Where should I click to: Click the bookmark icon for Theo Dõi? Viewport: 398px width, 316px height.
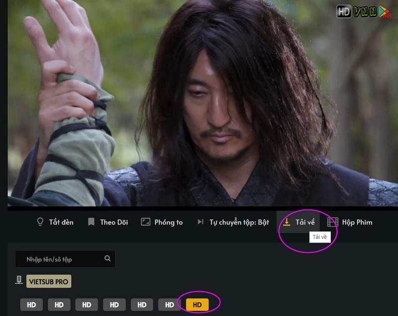click(x=91, y=222)
